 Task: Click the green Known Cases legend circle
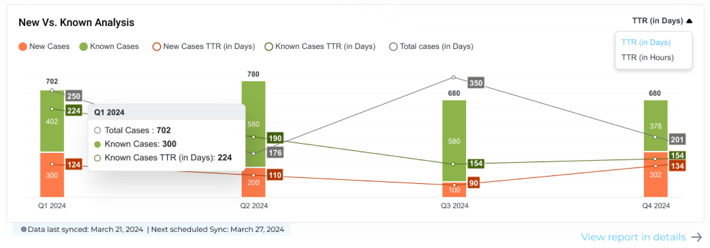point(83,46)
